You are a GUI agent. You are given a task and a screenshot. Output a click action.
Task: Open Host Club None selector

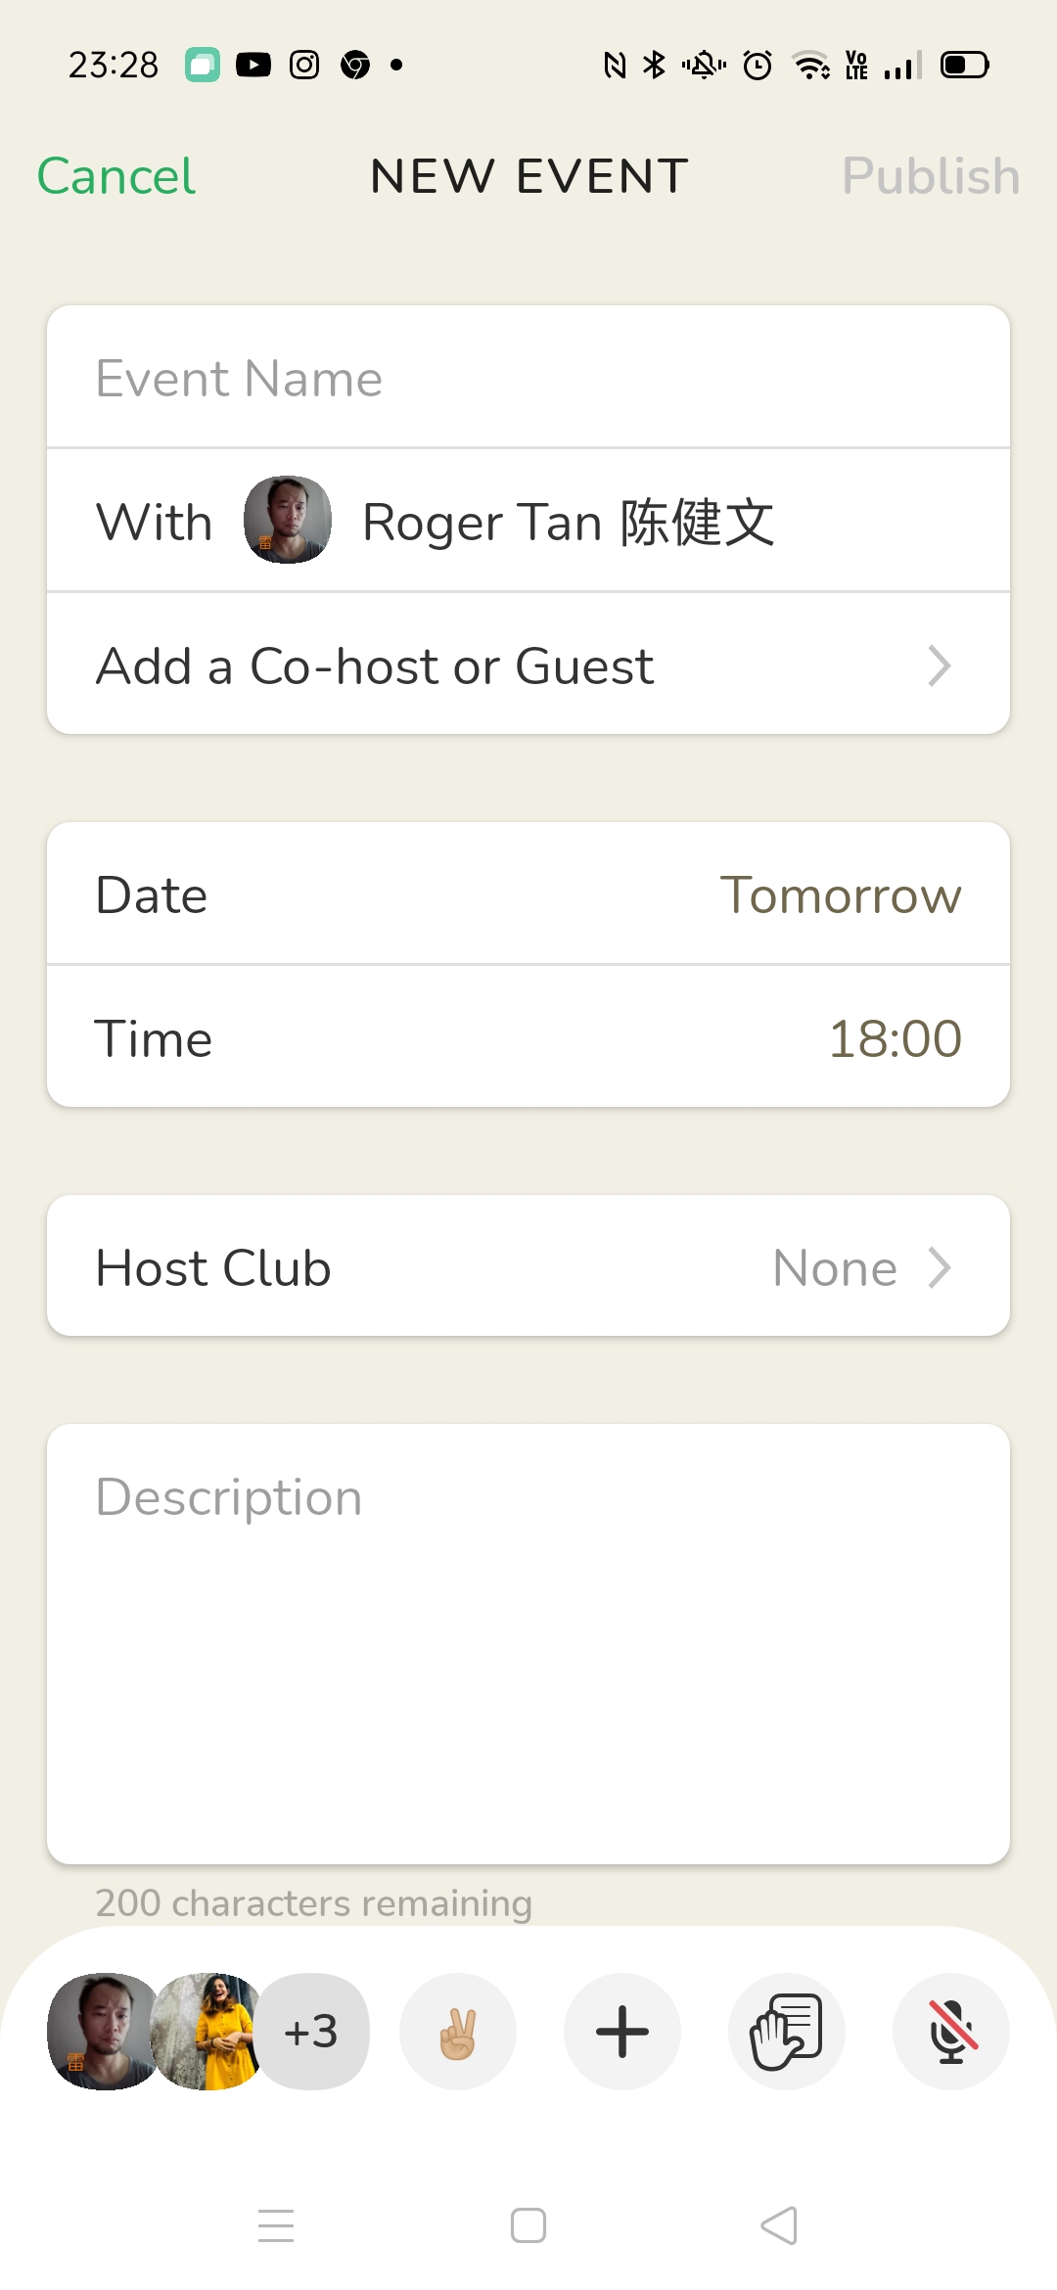point(528,1266)
